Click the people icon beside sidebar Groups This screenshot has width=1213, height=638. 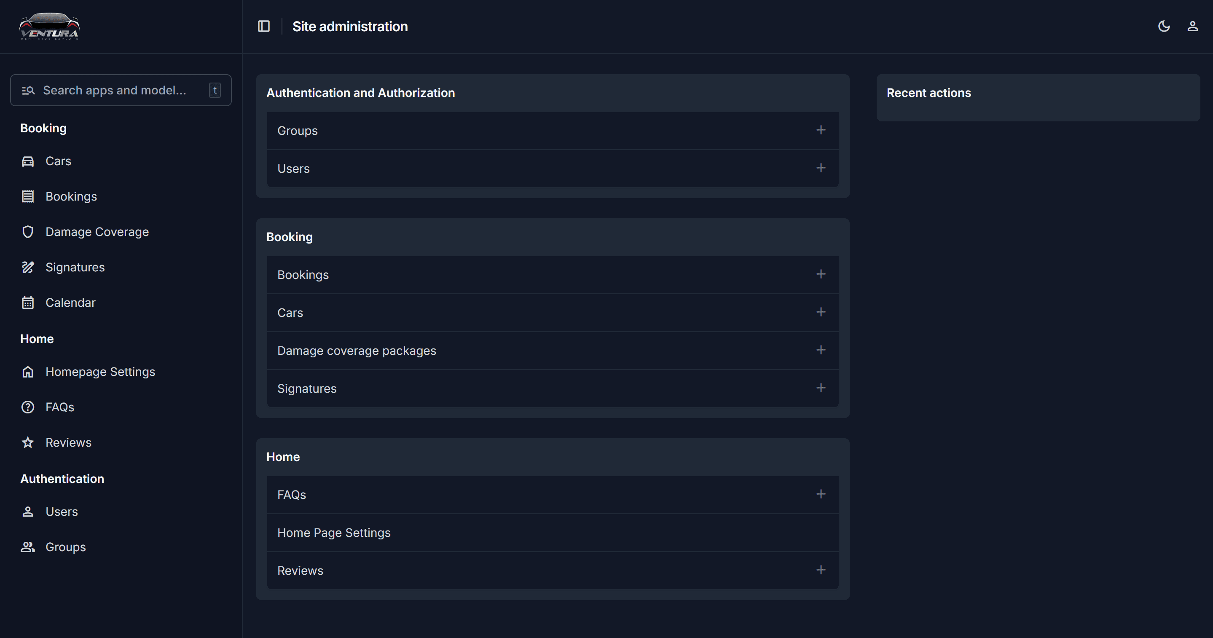tap(28, 547)
